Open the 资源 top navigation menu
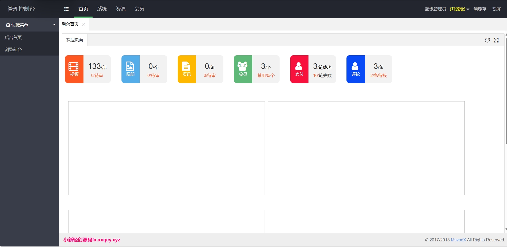 121,9
